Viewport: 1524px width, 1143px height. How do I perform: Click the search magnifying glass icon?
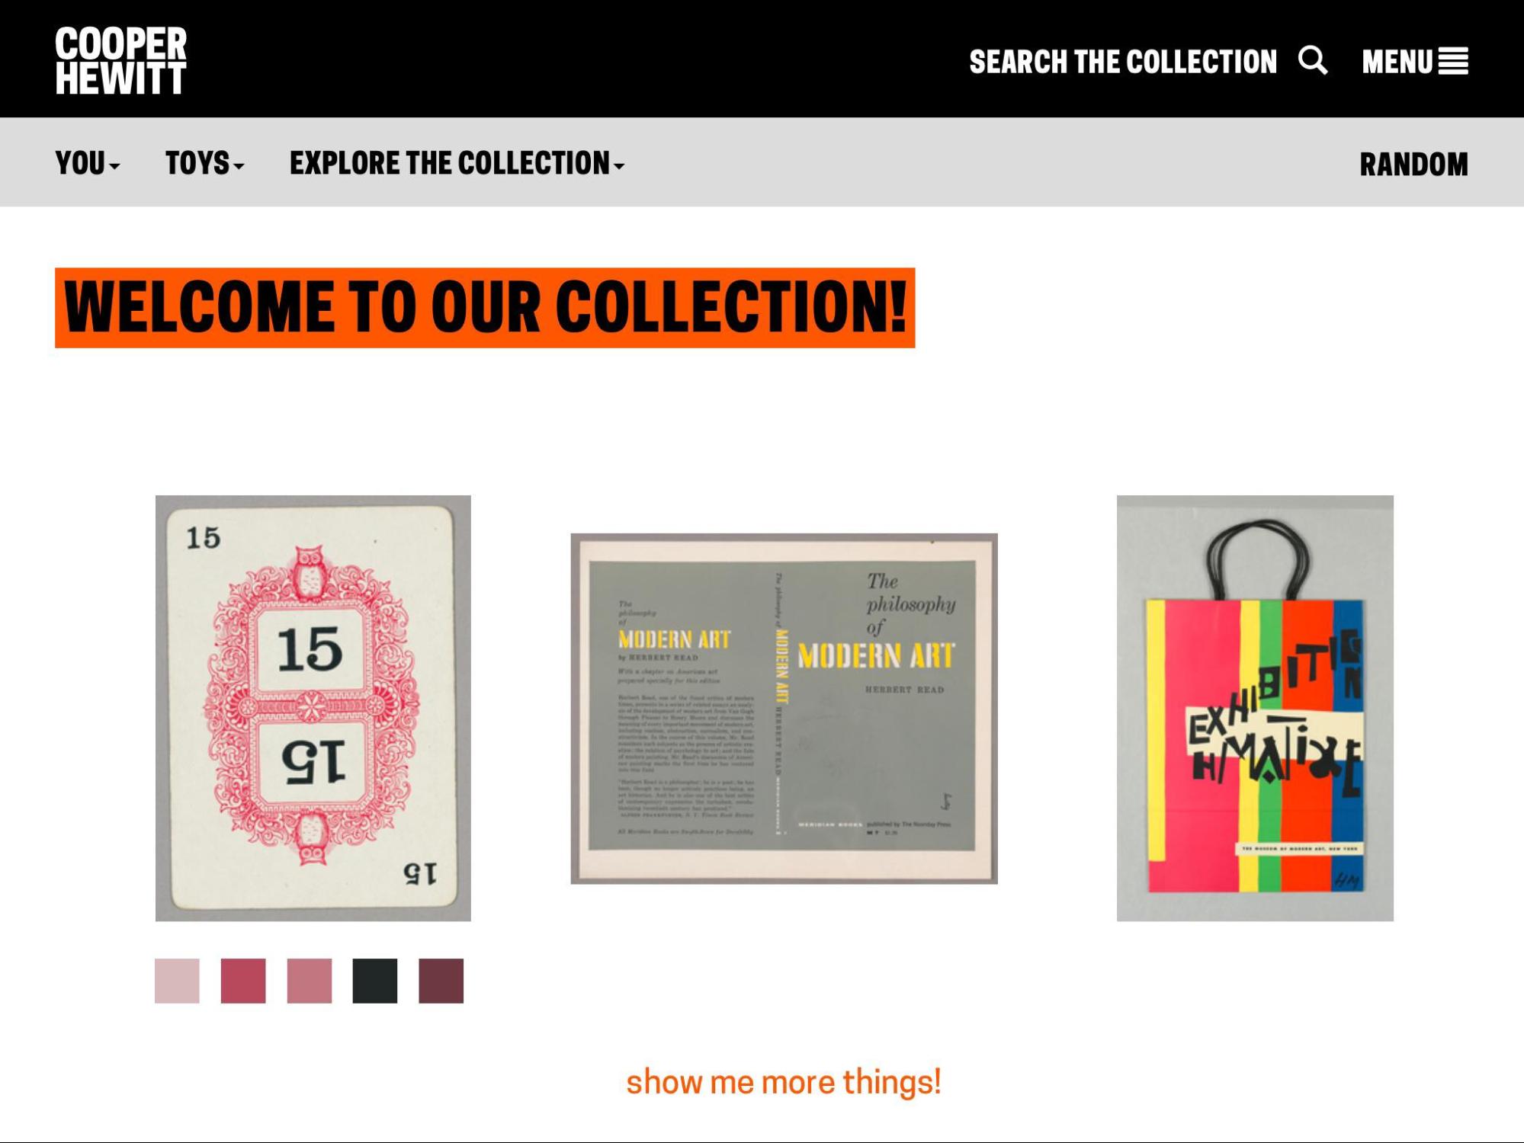1313,60
